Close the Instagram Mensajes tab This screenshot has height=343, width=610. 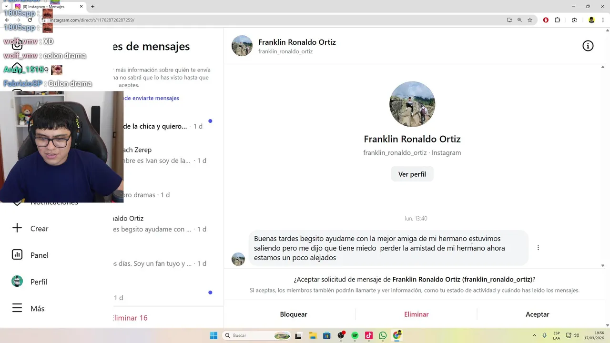click(x=81, y=7)
